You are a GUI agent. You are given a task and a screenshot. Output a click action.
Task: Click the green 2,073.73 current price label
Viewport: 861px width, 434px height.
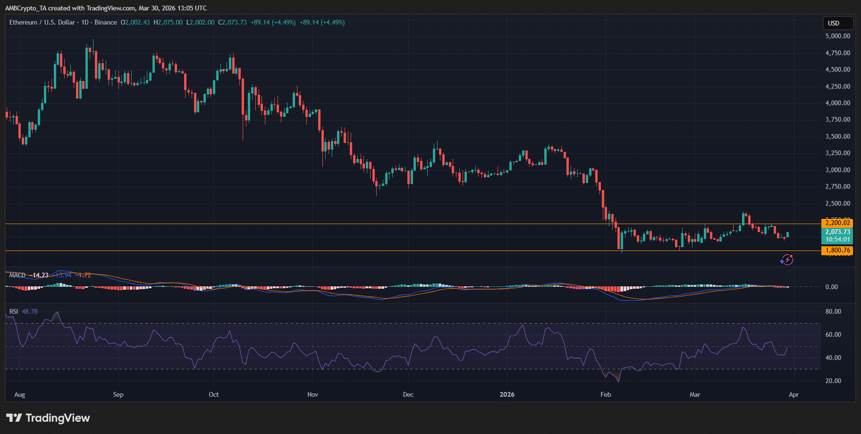[837, 232]
